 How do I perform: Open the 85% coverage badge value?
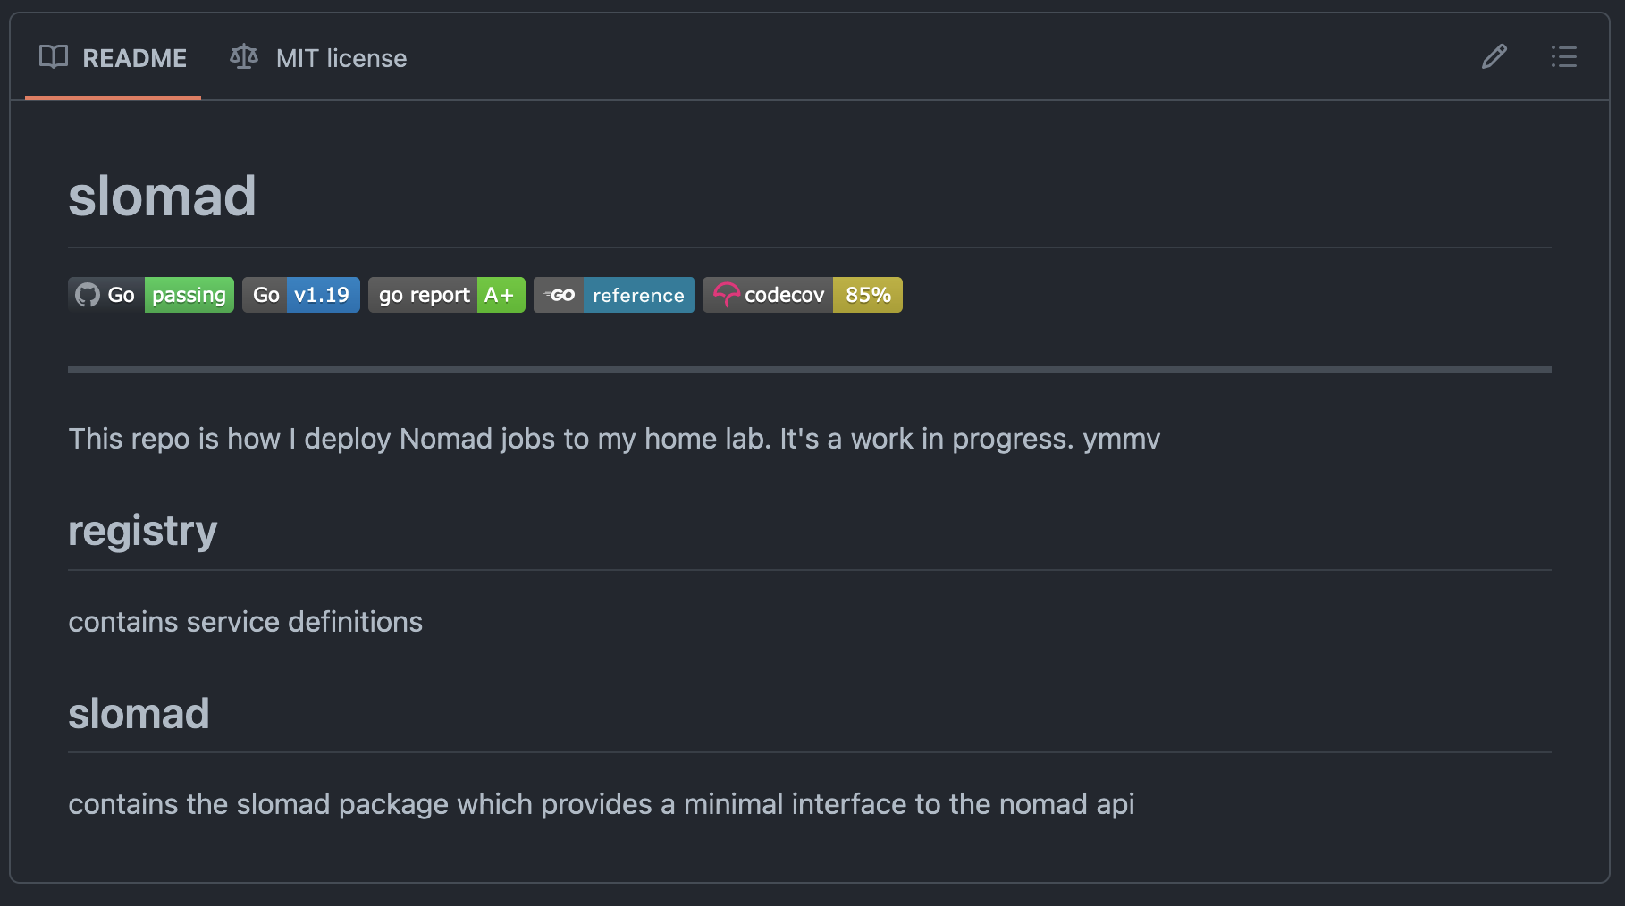[x=867, y=295]
